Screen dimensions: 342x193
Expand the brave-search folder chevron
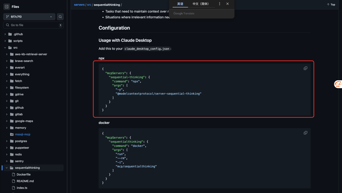[x=7, y=61]
